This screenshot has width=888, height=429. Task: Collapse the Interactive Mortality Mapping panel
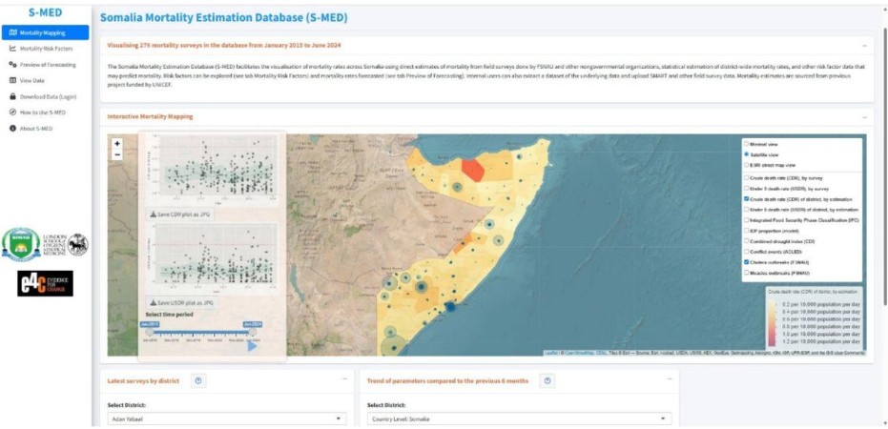coord(864,116)
